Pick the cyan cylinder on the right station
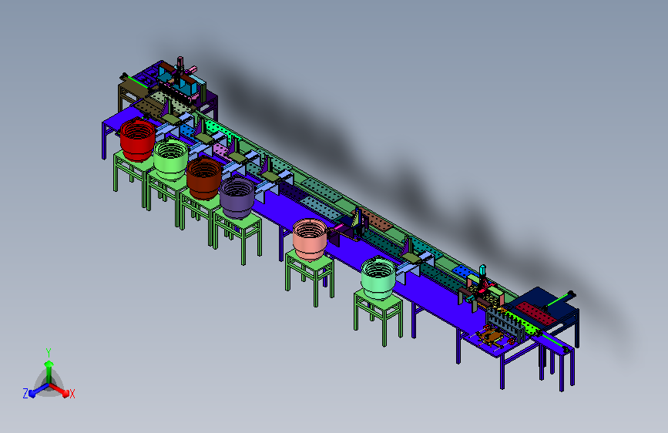Viewport: 668px width, 433px height. point(482,270)
